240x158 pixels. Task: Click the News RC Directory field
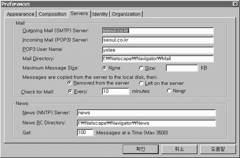tap(146, 123)
